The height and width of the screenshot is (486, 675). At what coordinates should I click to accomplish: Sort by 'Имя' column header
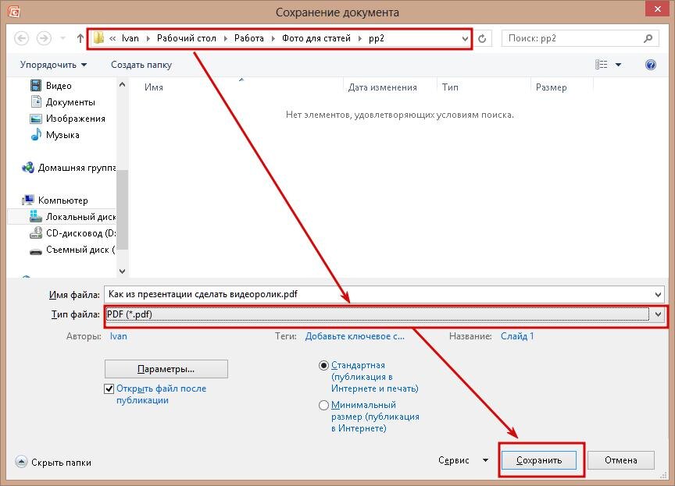[154, 87]
